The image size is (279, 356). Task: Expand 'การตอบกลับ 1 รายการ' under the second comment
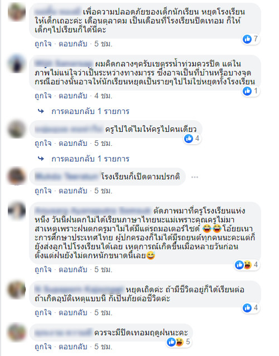pyautogui.click(x=90, y=111)
